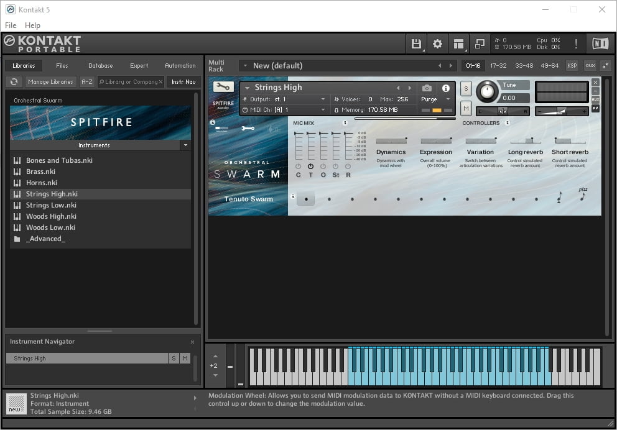Open the rack view layout icon
The width and height of the screenshot is (617, 430).
(458, 44)
